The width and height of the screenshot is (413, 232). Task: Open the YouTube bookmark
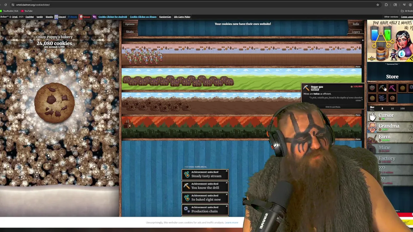[27, 11]
